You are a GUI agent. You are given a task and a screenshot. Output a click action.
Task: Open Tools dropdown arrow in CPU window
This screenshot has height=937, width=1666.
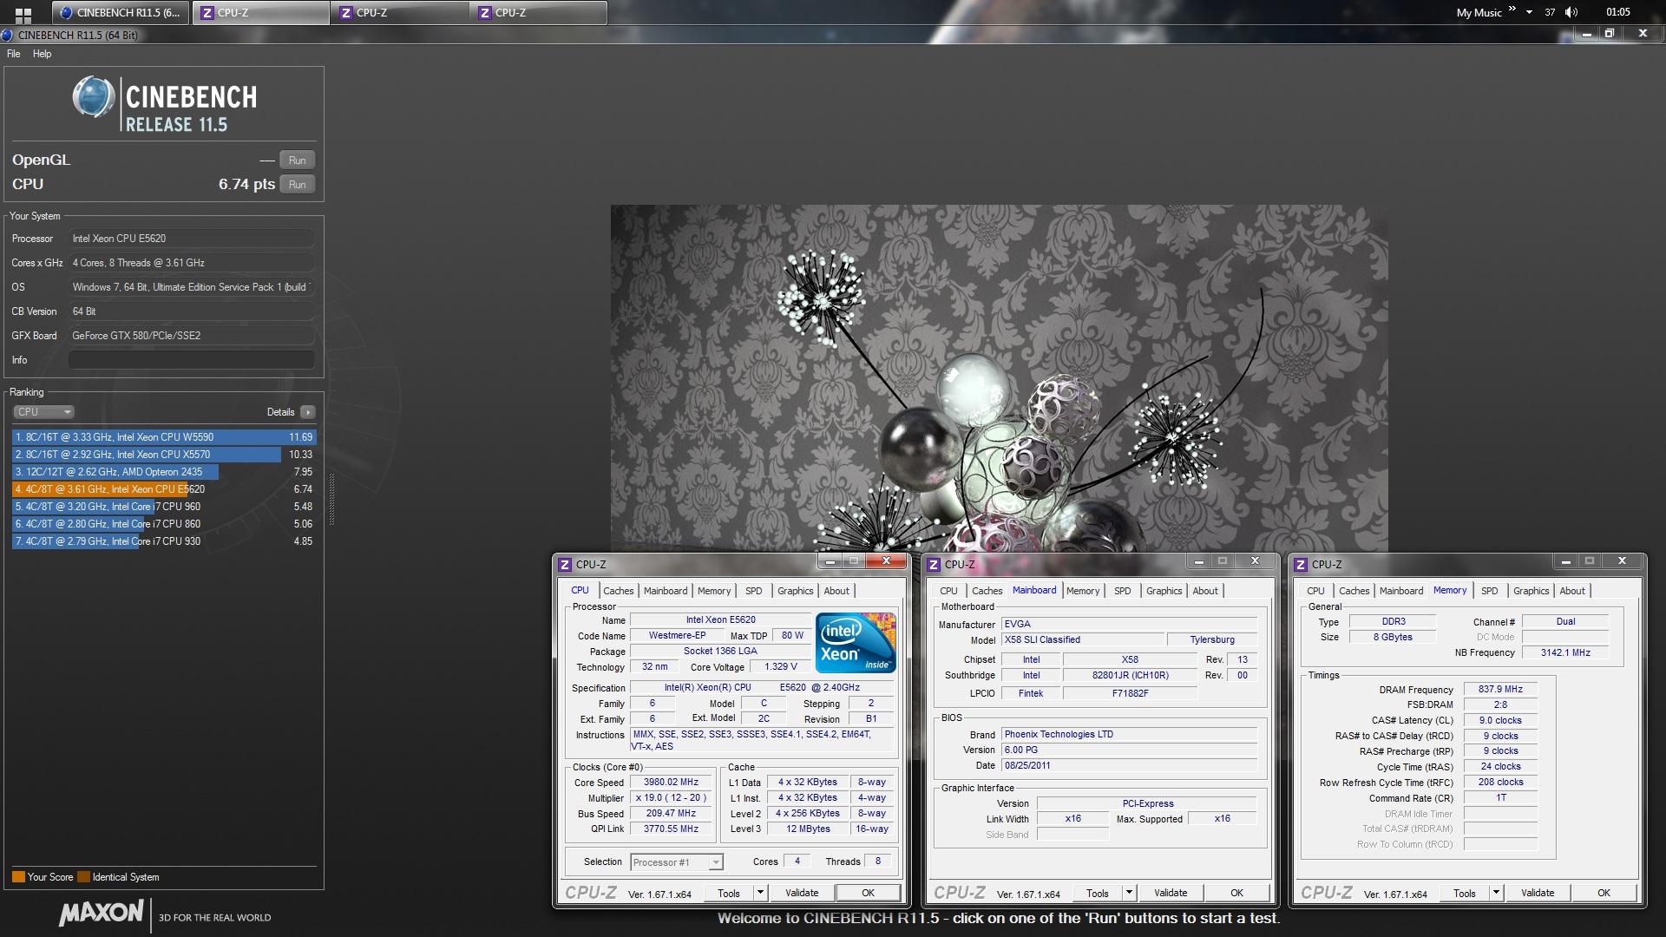[760, 893]
